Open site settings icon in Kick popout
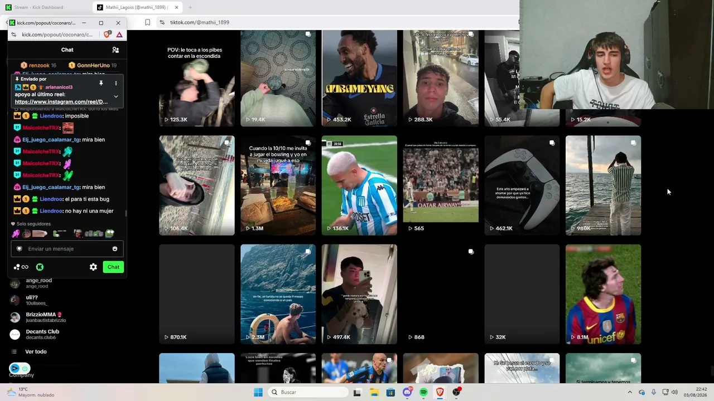This screenshot has width=714, height=401. click(x=14, y=35)
